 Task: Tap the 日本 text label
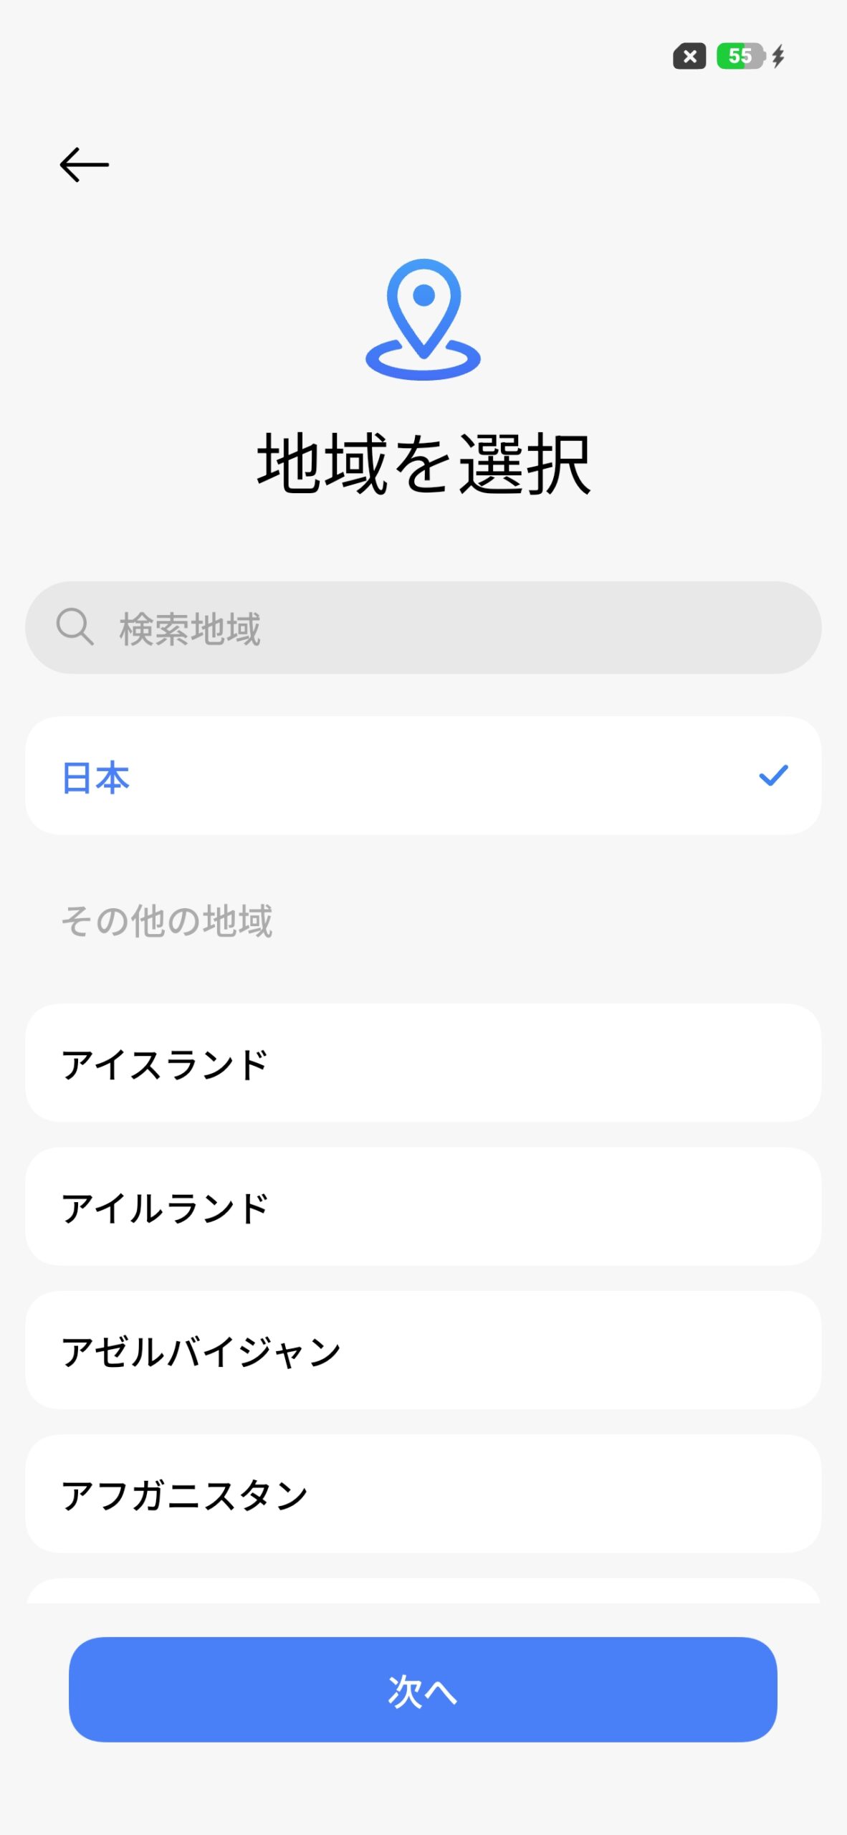coord(96,777)
